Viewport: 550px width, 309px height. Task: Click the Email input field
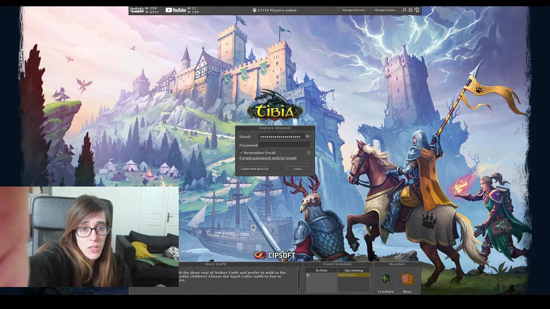coord(281,136)
